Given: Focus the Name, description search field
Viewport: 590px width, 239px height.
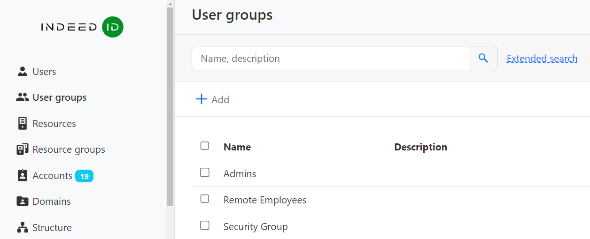Looking at the screenshot, I should [x=330, y=59].
